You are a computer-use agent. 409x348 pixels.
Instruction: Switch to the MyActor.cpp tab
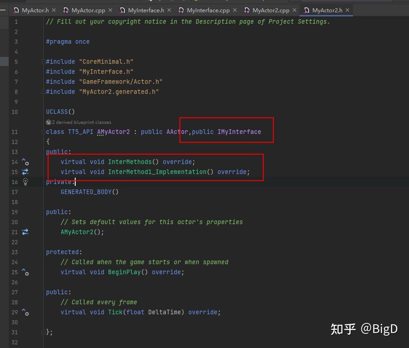click(x=88, y=10)
